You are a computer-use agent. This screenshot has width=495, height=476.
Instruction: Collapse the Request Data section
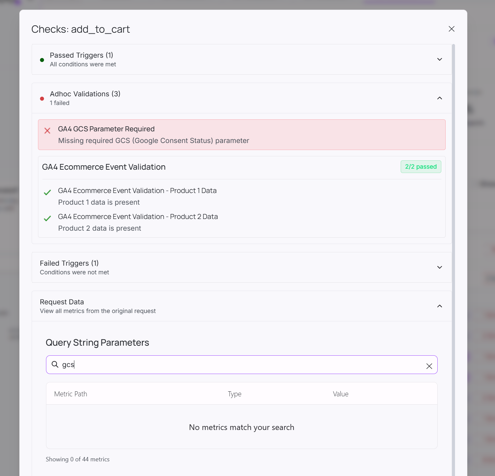pyautogui.click(x=439, y=306)
